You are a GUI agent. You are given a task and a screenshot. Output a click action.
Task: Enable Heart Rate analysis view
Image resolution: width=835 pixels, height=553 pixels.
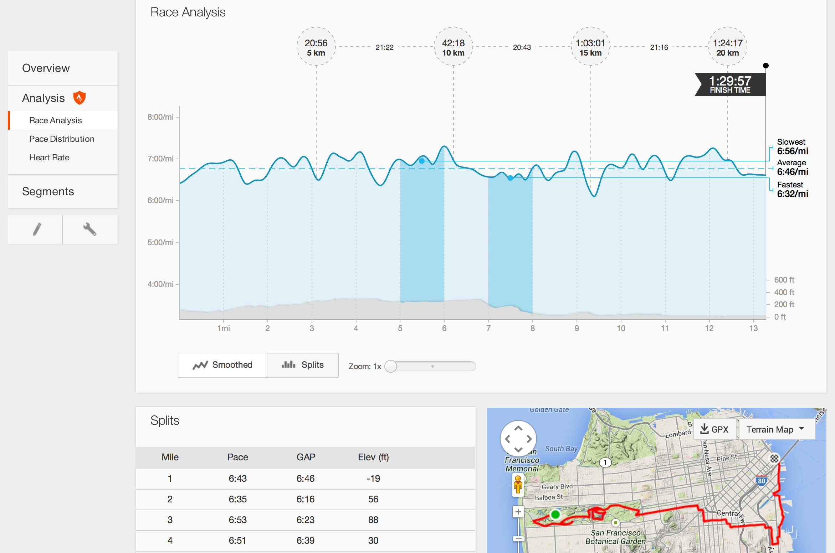point(49,157)
